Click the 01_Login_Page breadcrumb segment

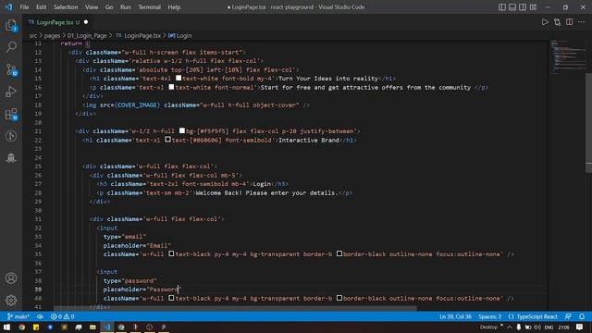(x=87, y=35)
